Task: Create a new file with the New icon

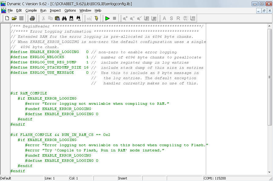Action: tap(7, 18)
